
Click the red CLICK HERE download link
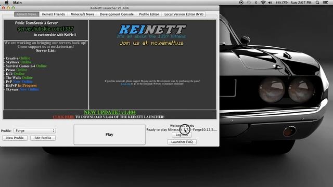point(63,117)
